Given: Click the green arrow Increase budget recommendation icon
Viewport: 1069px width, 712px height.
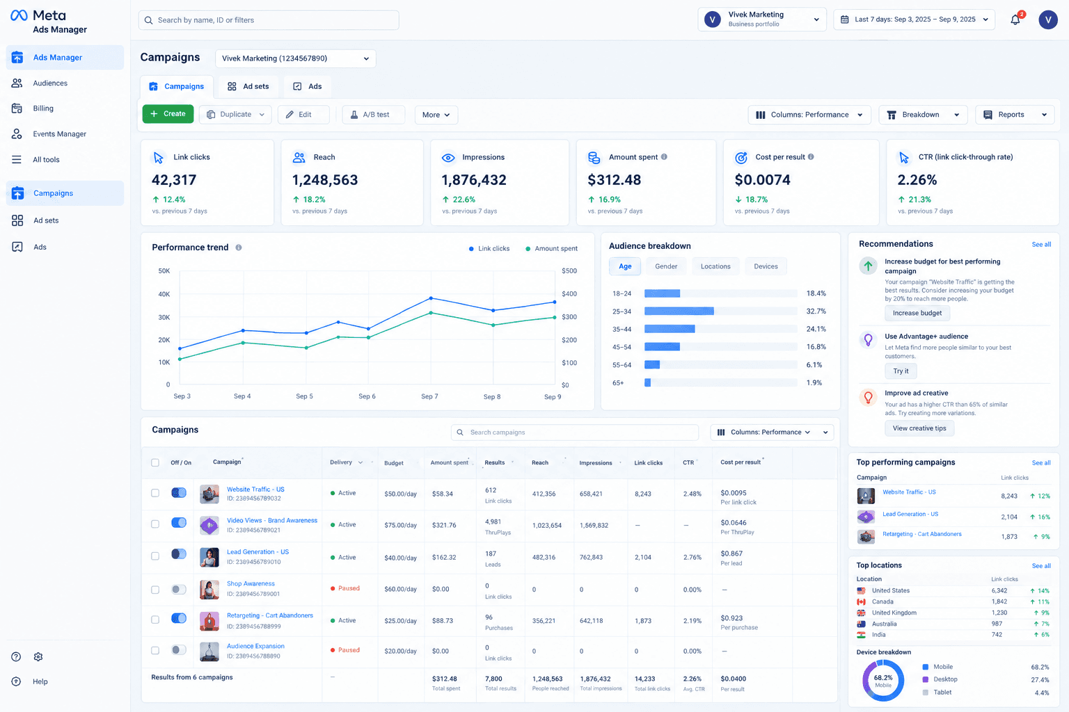Looking at the screenshot, I should (x=868, y=266).
